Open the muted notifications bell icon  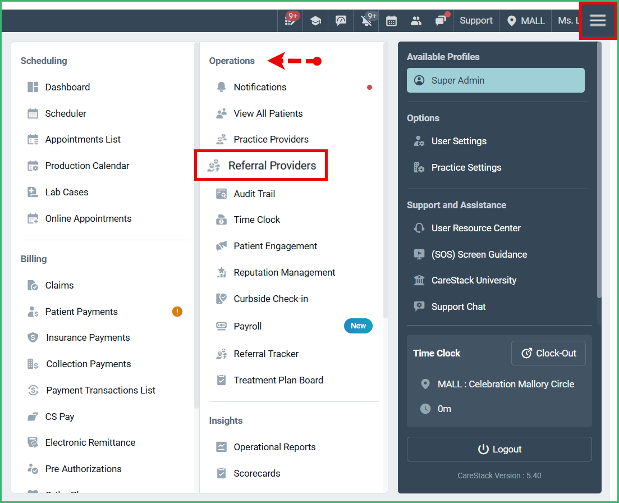(367, 21)
